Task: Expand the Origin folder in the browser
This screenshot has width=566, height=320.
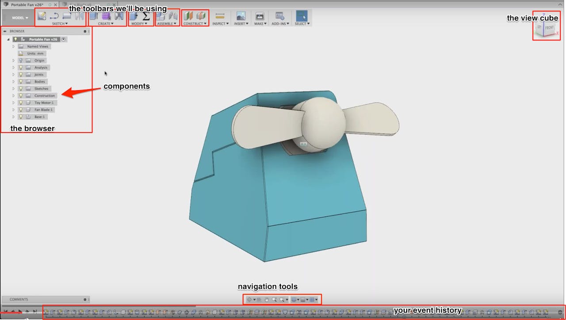Action: pos(13,61)
